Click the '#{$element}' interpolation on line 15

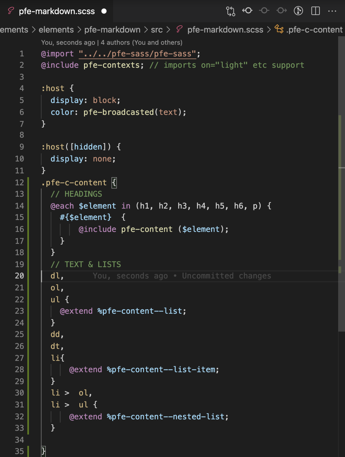tap(86, 217)
